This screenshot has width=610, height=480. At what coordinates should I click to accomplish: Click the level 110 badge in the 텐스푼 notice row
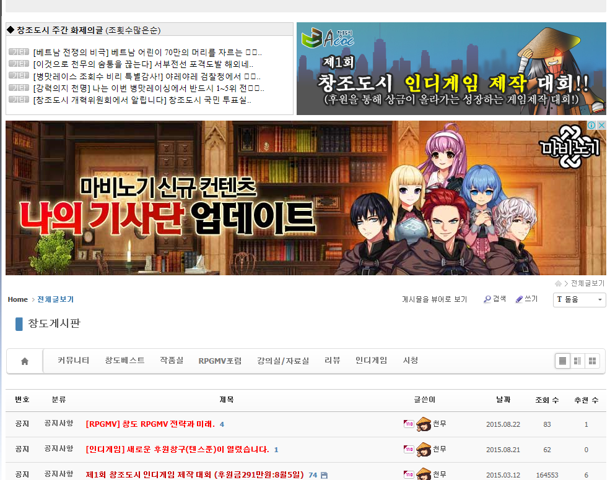click(x=409, y=449)
